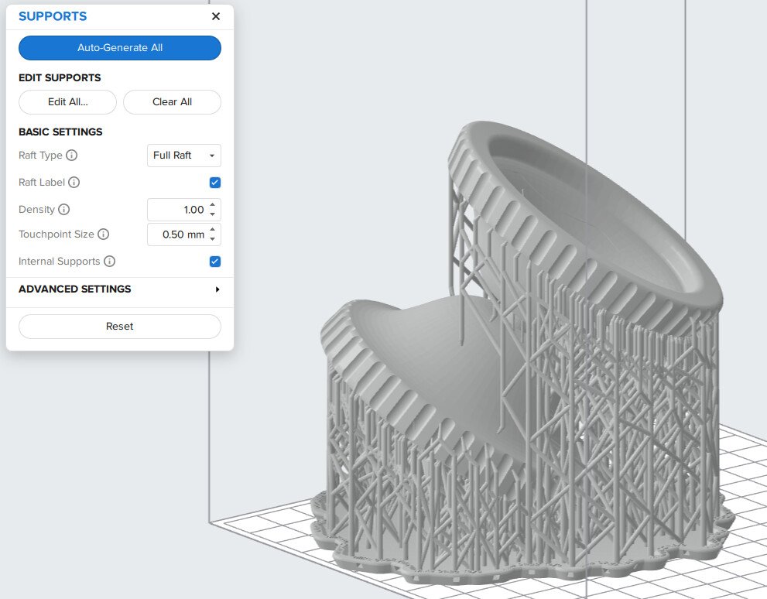Viewport: 767px width, 599px height.
Task: Click Clear All to remove supports
Action: [172, 102]
